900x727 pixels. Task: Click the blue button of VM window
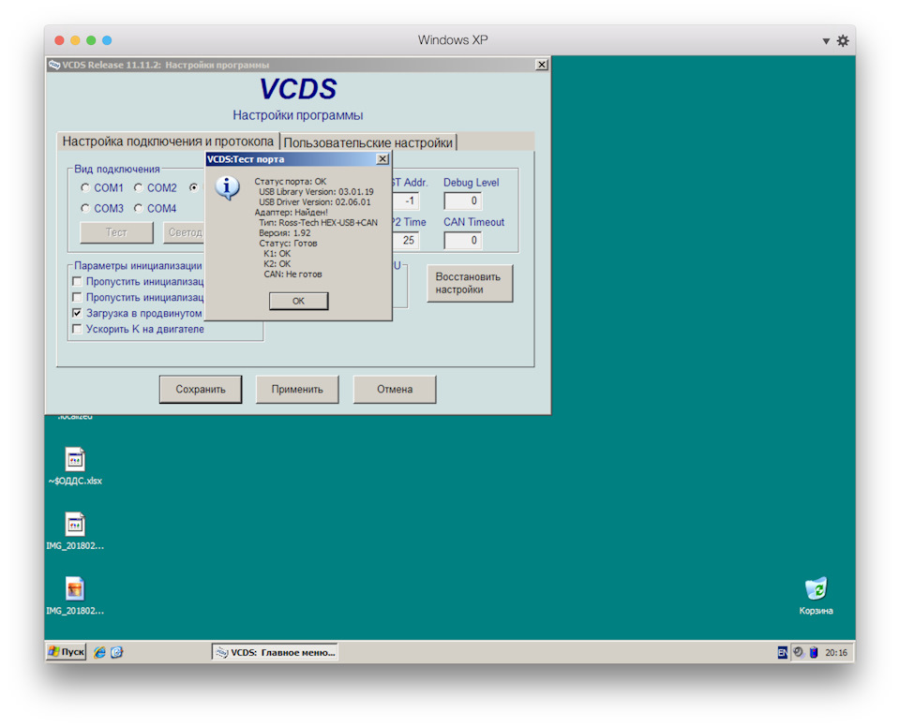pyautogui.click(x=107, y=40)
